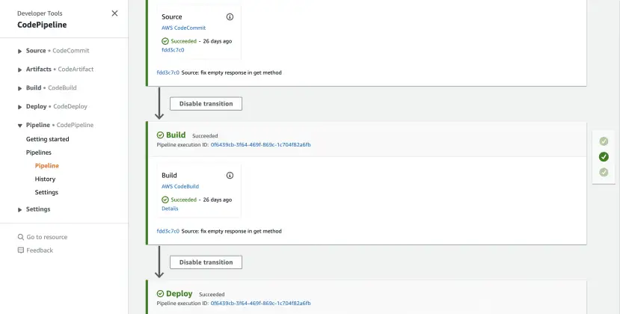Open Details link in Build action
This screenshot has width=620, height=314.
pos(170,209)
